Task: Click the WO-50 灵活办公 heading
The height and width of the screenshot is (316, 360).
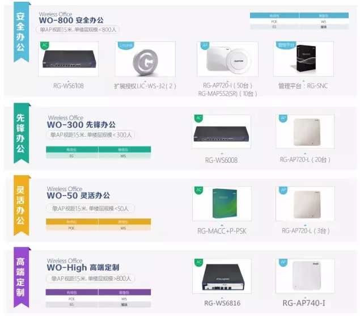Action: pyautogui.click(x=78, y=196)
